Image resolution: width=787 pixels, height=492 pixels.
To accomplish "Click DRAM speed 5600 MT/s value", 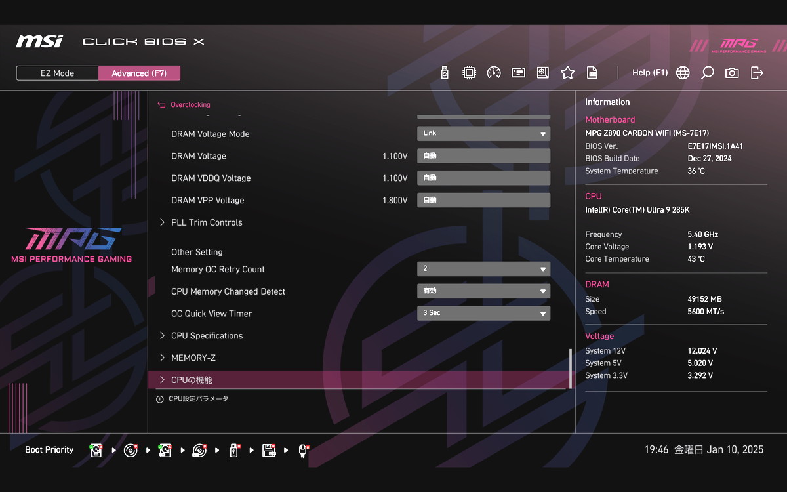I will point(706,312).
